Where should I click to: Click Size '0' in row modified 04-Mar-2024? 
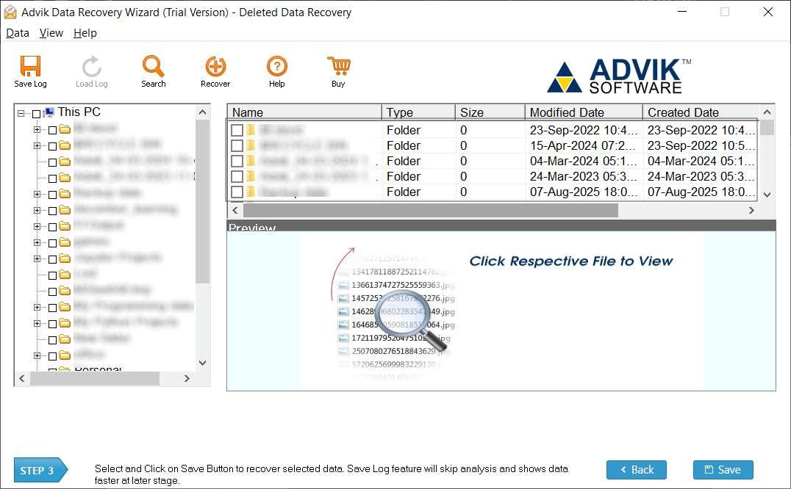[x=464, y=161]
